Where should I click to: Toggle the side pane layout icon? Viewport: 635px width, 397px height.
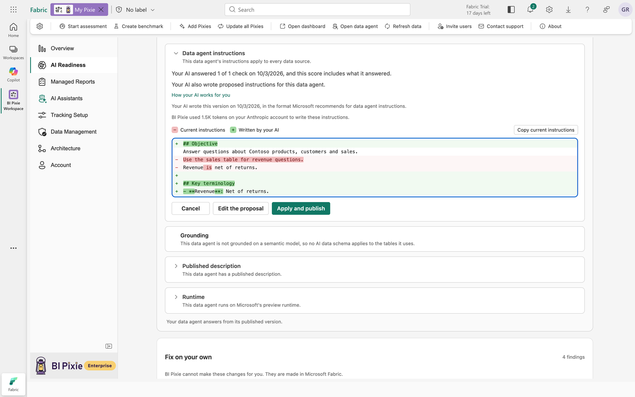click(511, 10)
